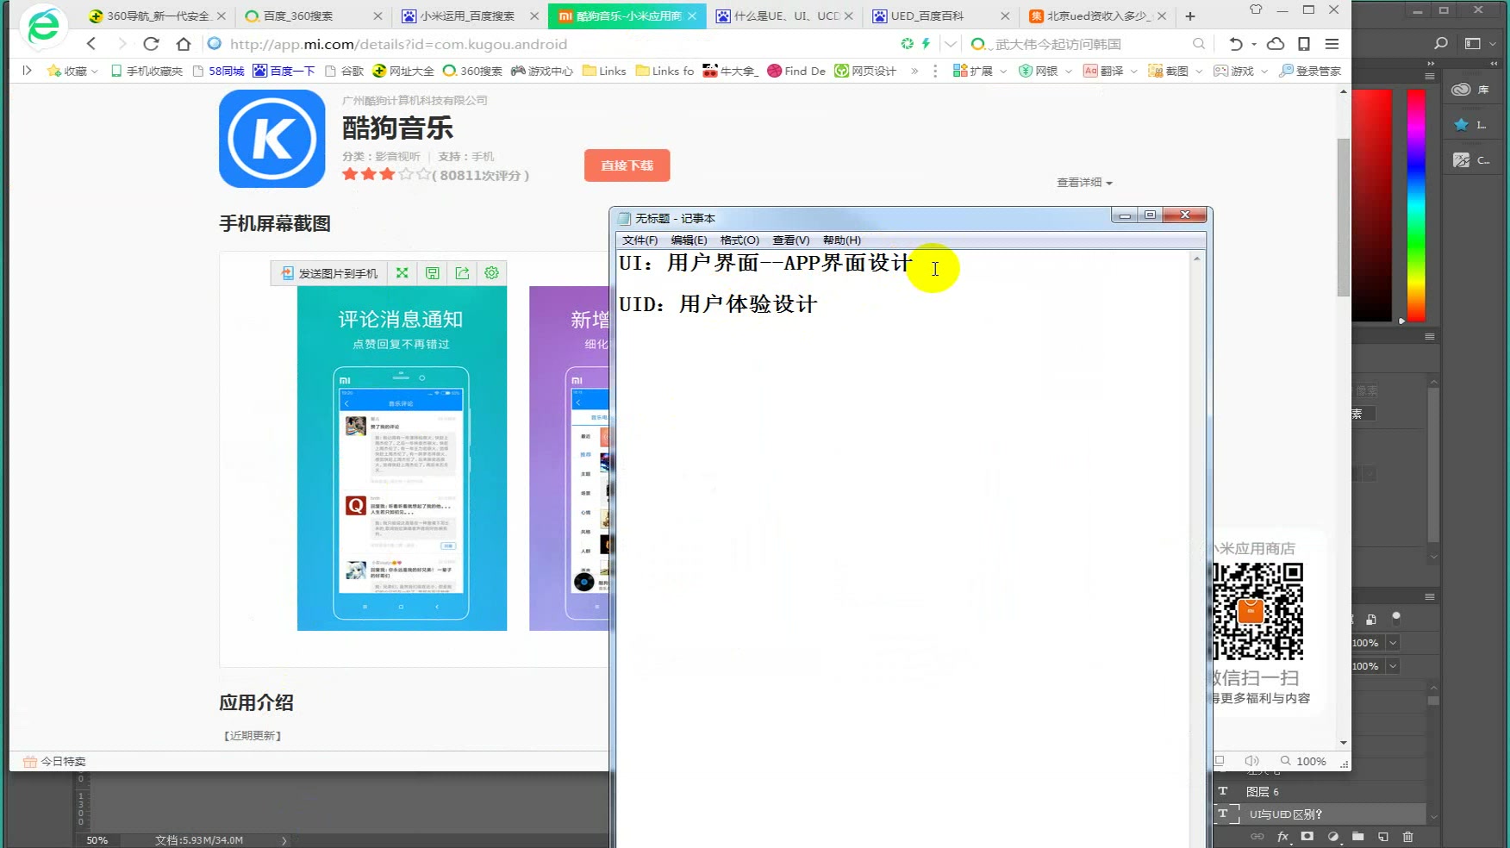This screenshot has width=1510, height=848.
Task: Open the 百度一下 bookmark
Action: 284,71
